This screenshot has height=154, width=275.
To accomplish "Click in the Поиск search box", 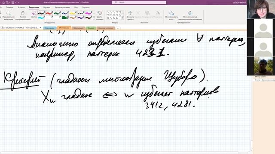I will (139, 3).
